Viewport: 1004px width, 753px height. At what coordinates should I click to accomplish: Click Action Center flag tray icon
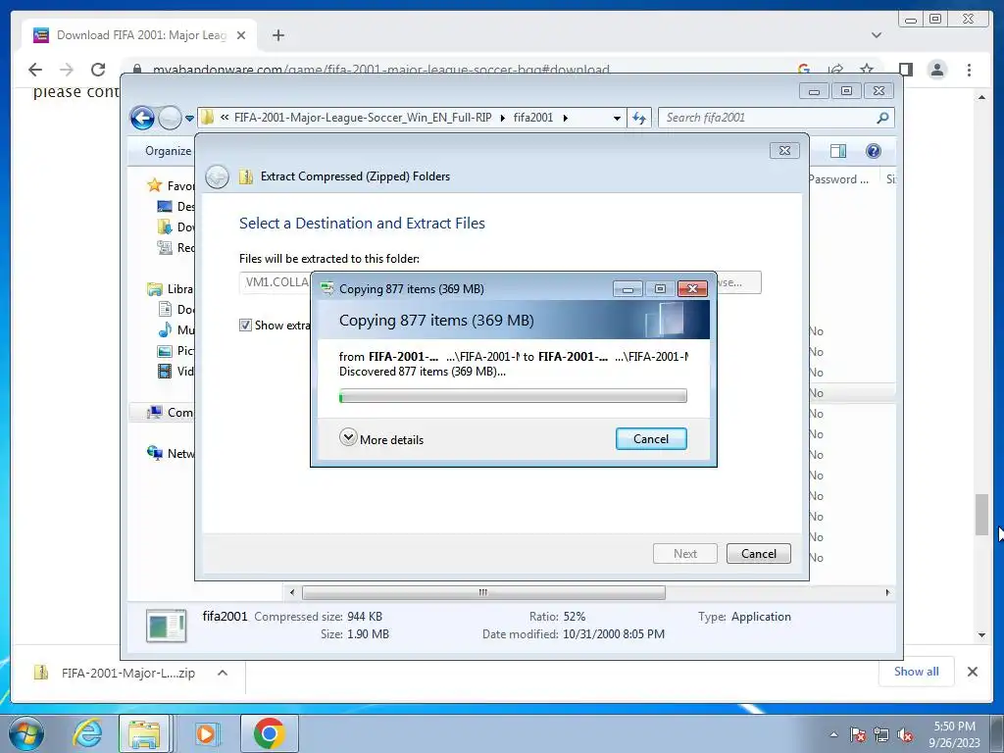click(x=857, y=734)
